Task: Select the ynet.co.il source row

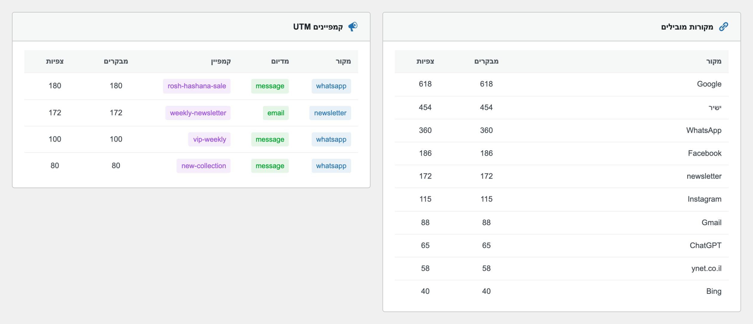Action: point(561,269)
